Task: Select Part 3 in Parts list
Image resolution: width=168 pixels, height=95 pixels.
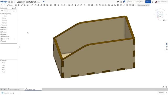Action: [x=3, y=68]
